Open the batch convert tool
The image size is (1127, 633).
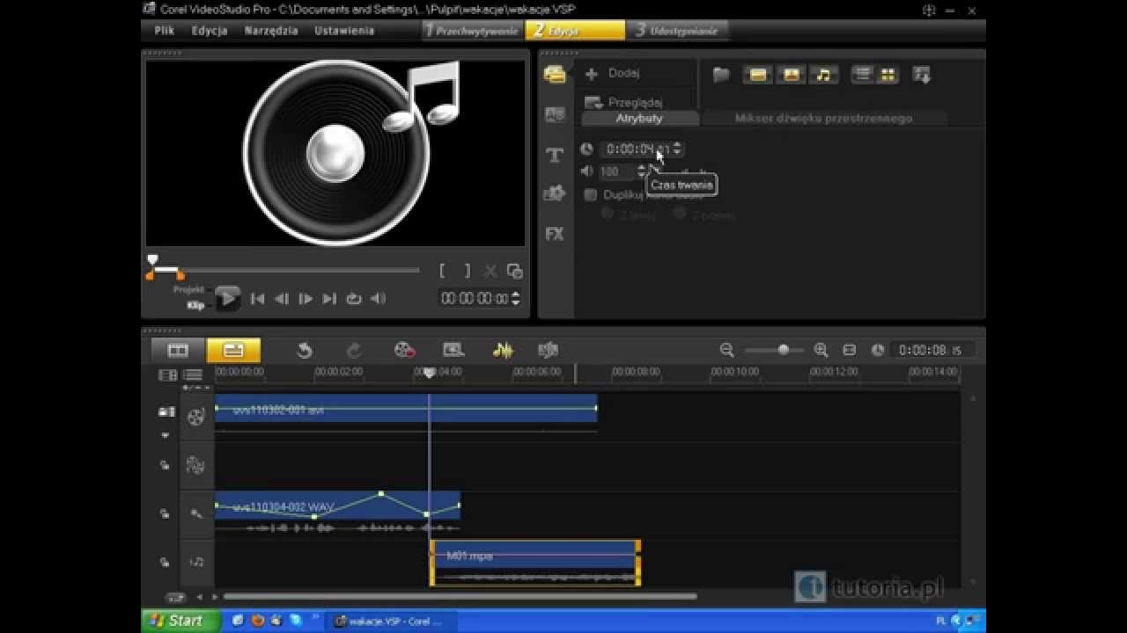pos(453,351)
